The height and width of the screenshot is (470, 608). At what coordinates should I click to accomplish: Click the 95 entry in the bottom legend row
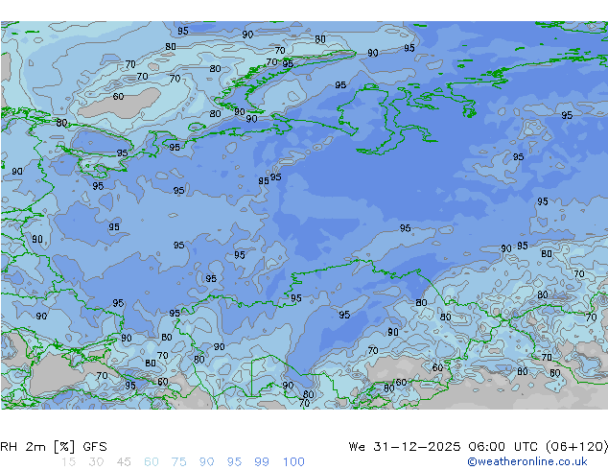(234, 462)
